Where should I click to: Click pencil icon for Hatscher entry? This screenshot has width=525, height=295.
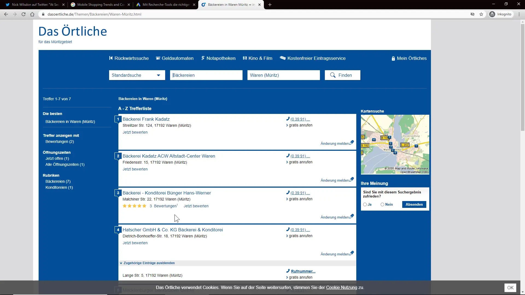tap(352, 253)
